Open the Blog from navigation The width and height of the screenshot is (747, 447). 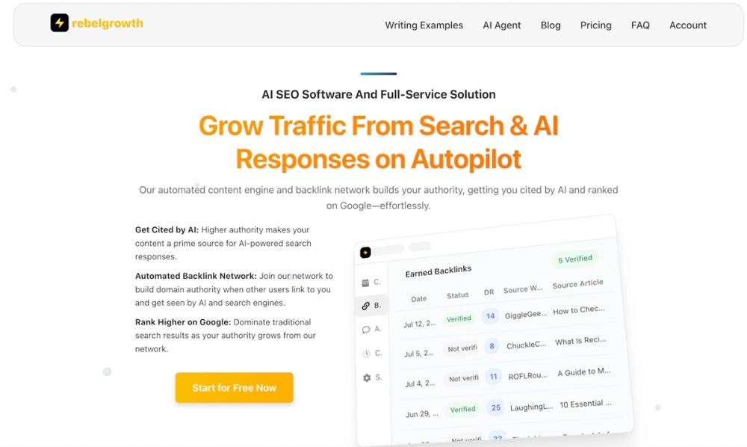551,25
